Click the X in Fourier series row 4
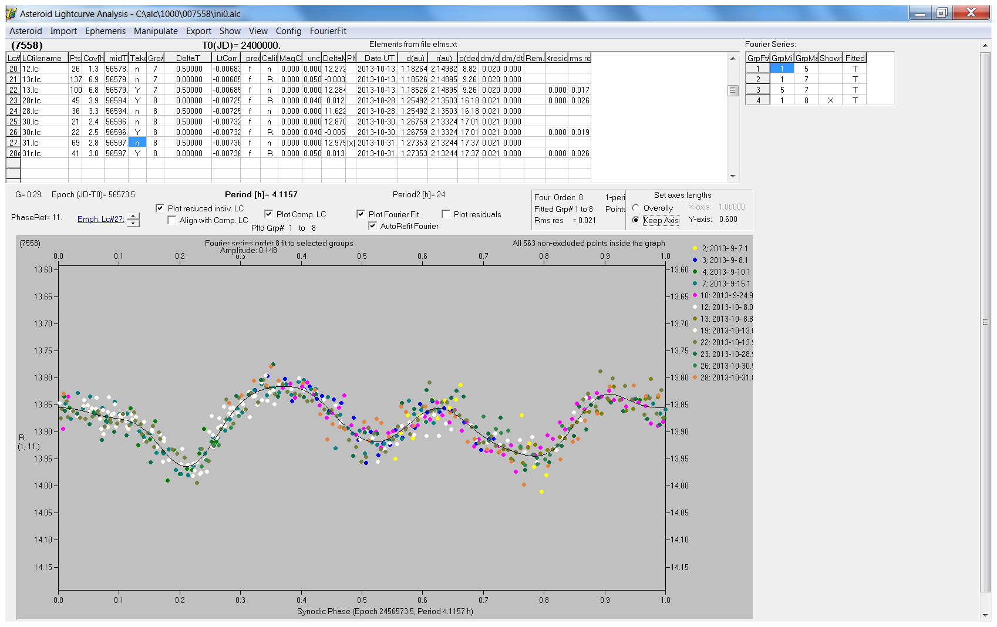Screen dimensions: 997x627 (x=830, y=100)
